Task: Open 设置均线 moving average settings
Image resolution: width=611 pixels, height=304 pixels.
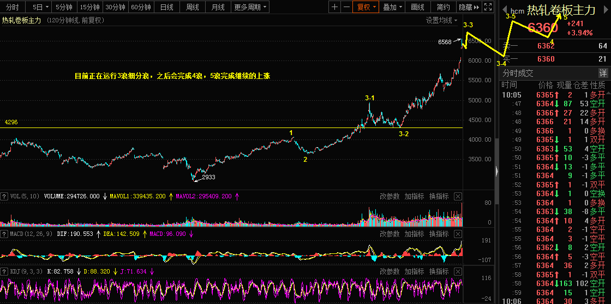Action: [441, 20]
